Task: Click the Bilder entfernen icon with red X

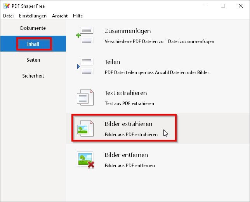Action: click(85, 160)
